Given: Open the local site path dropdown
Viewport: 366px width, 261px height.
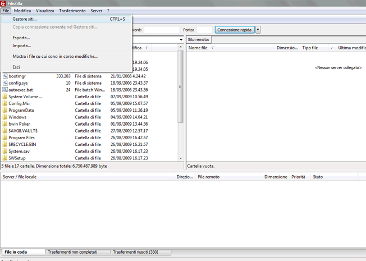Looking at the screenshot, I should pyautogui.click(x=181, y=40).
